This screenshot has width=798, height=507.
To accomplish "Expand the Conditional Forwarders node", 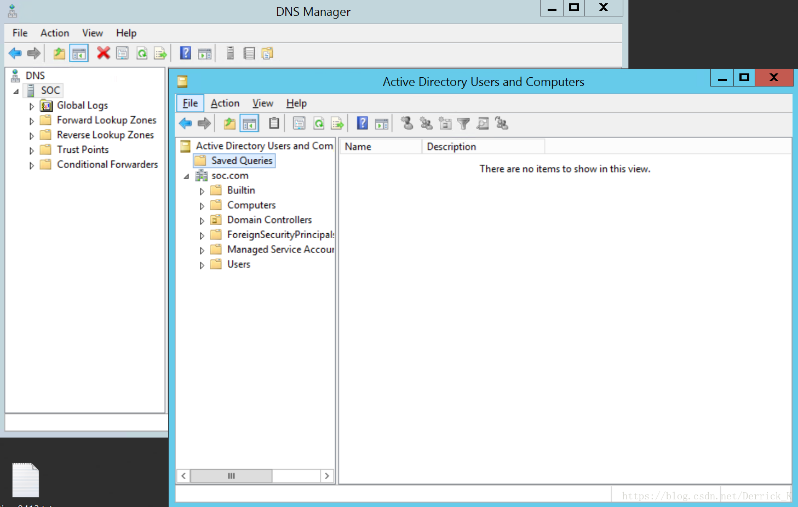I will click(32, 165).
